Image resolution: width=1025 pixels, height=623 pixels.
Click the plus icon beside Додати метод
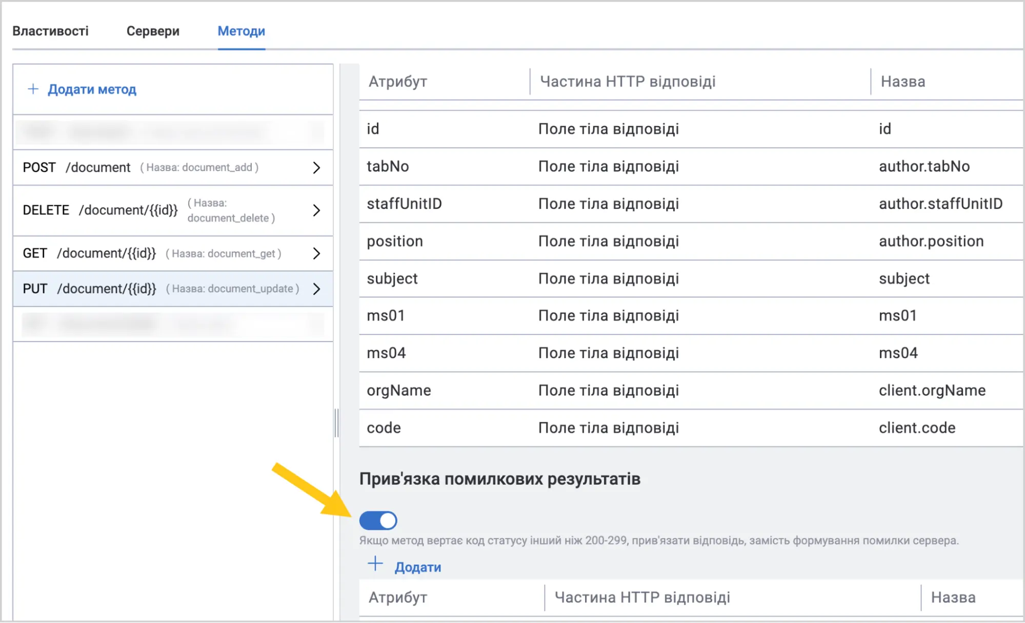(x=33, y=89)
